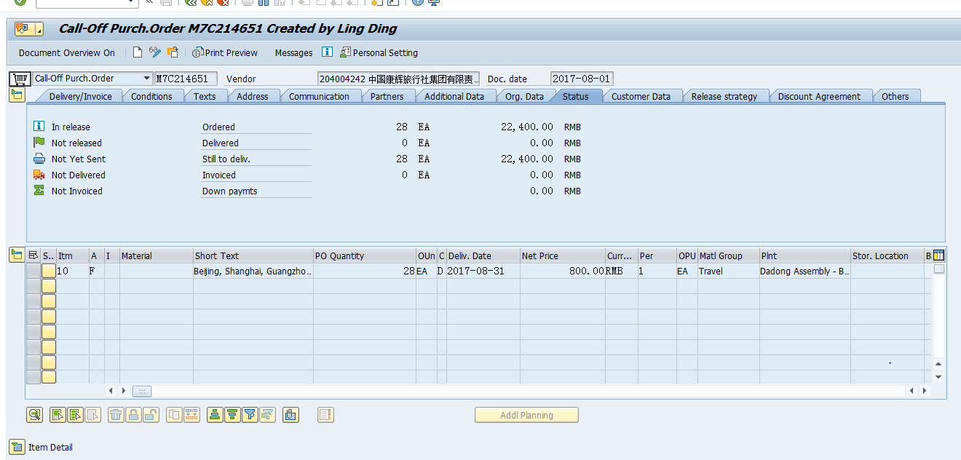Select row of item 10
The height and width of the screenshot is (460, 961).
(x=33, y=271)
